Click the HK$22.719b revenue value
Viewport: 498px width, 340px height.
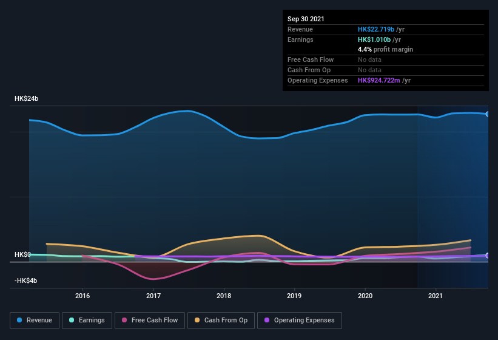(x=376, y=29)
